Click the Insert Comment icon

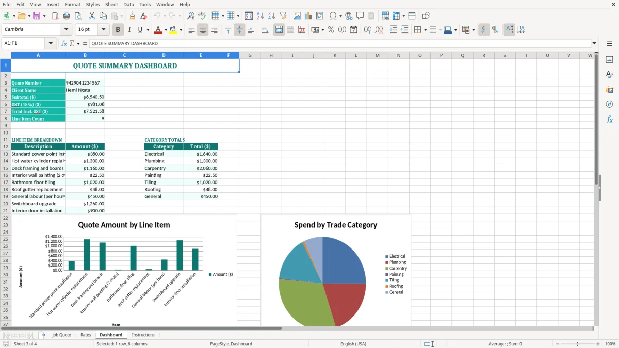[360, 16]
